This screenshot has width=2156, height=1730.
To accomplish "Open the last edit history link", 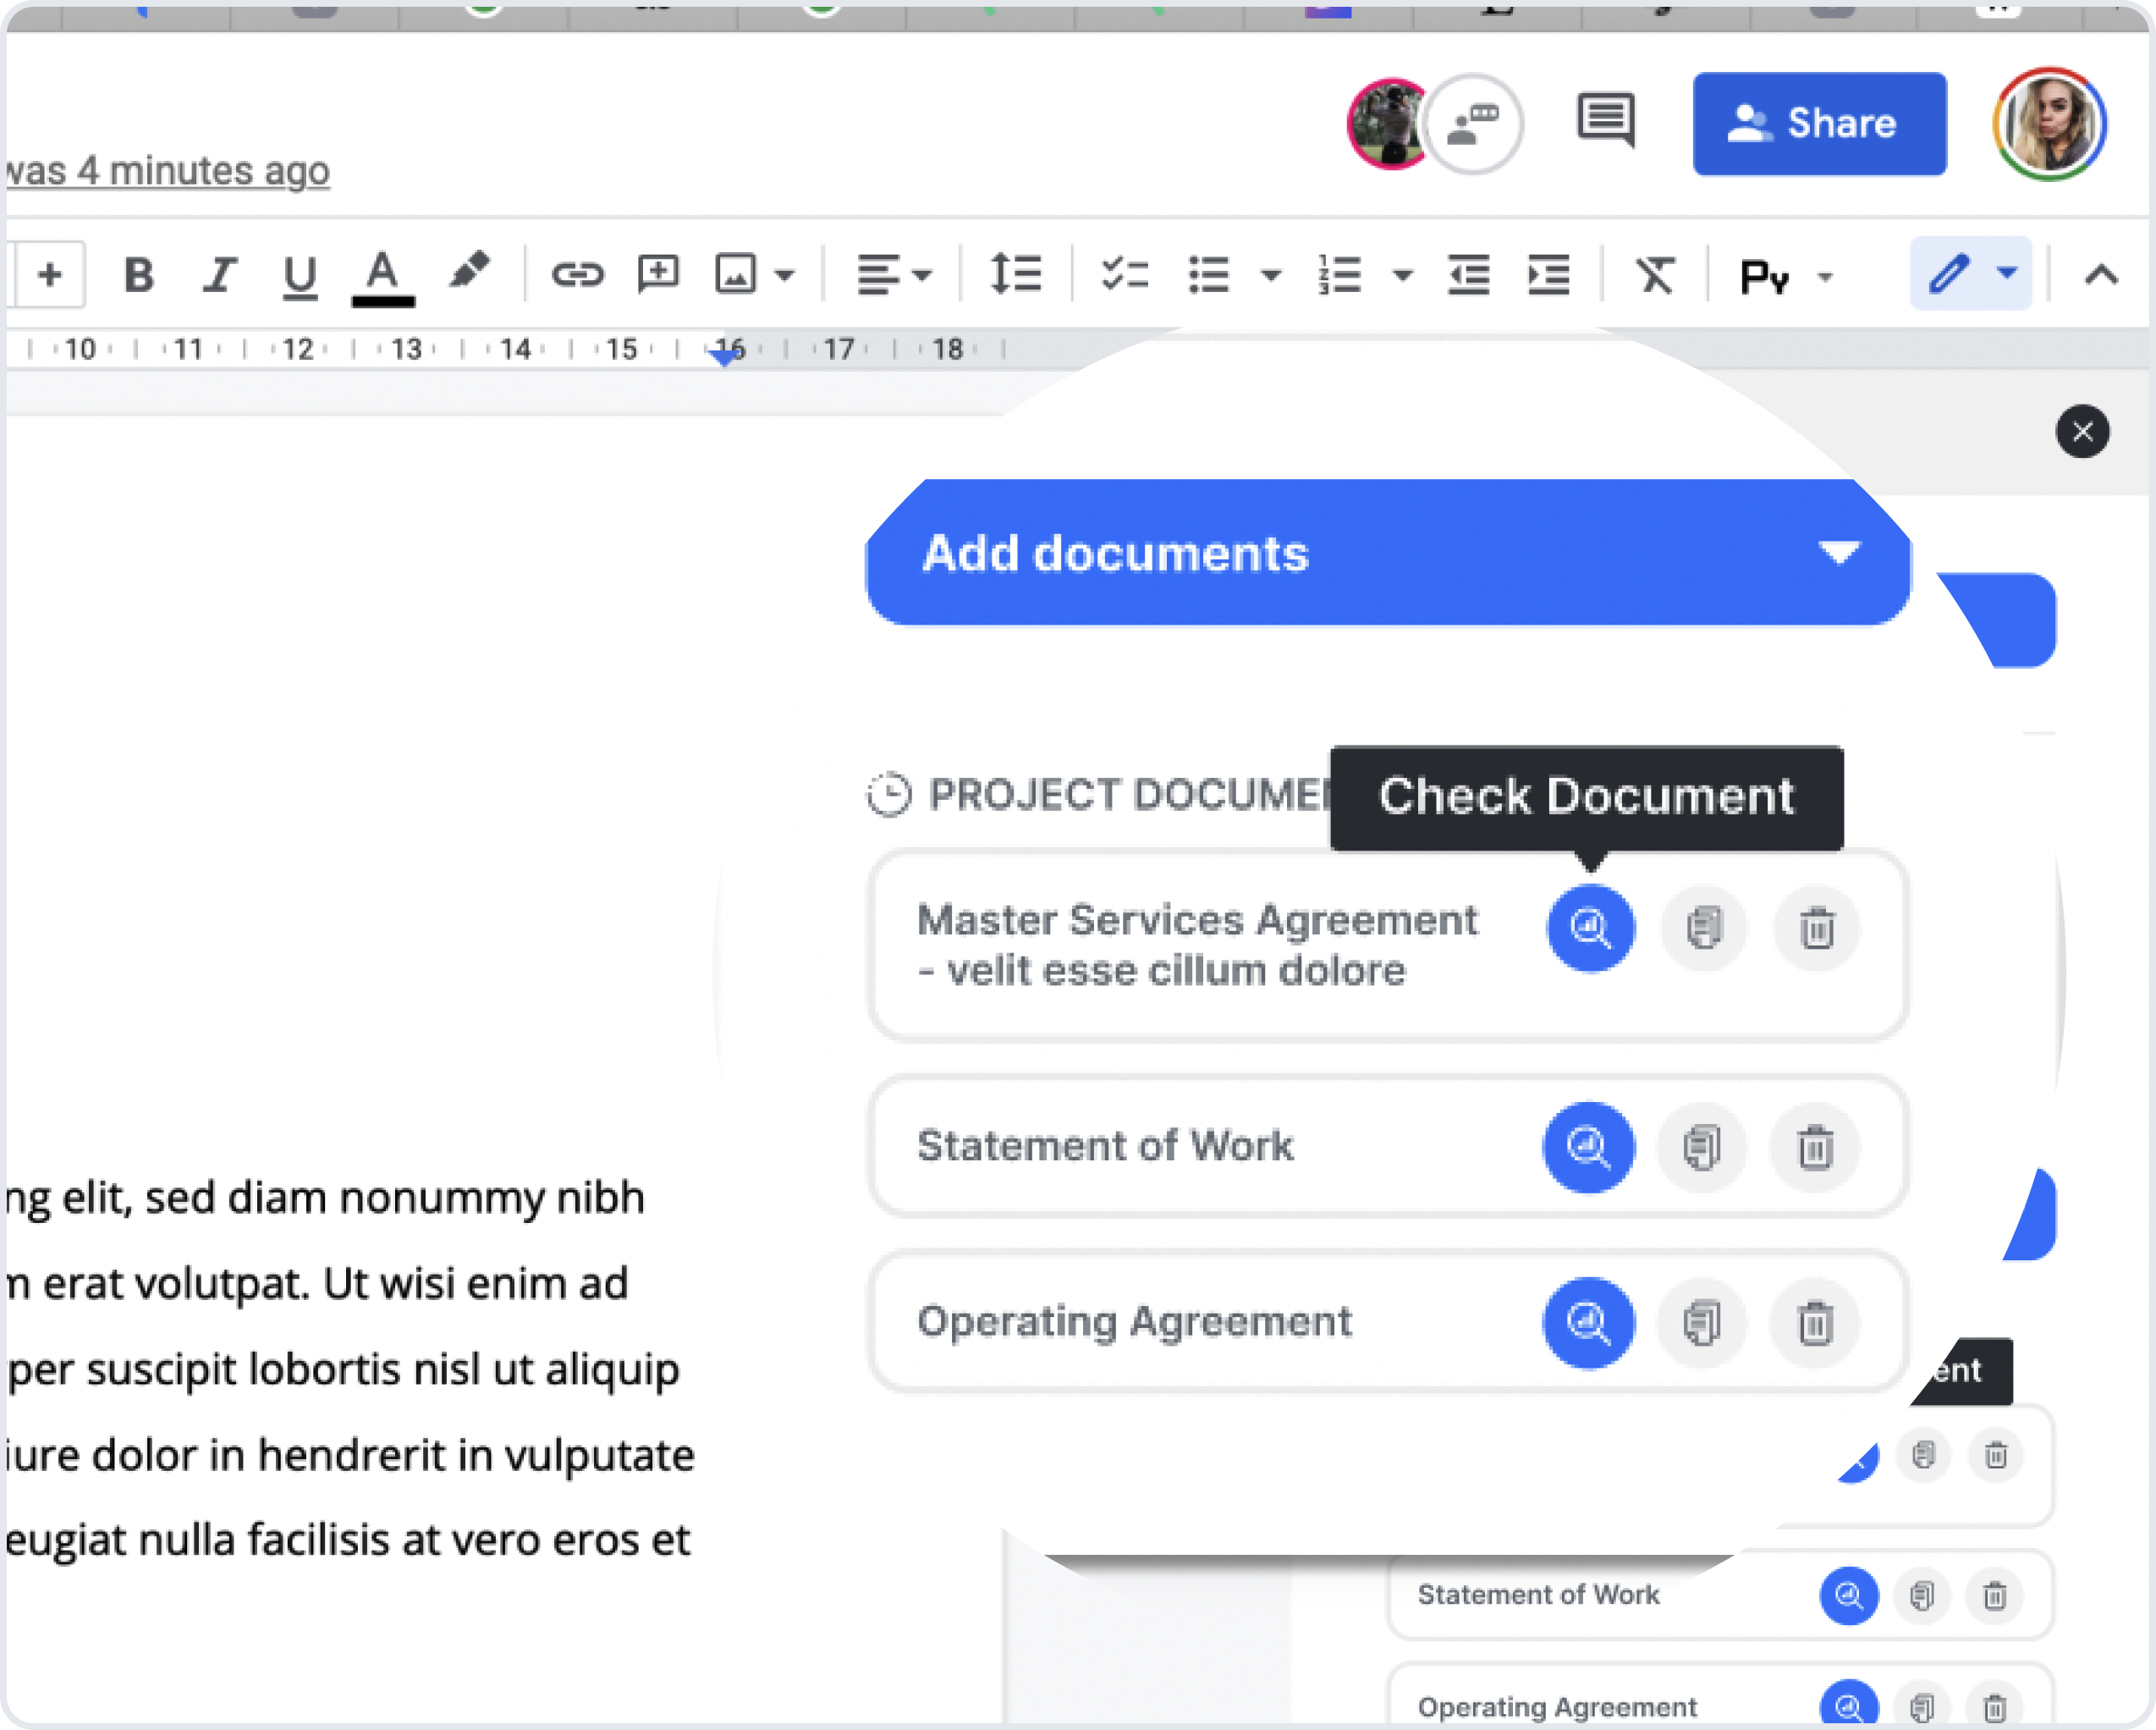I will click(x=168, y=171).
